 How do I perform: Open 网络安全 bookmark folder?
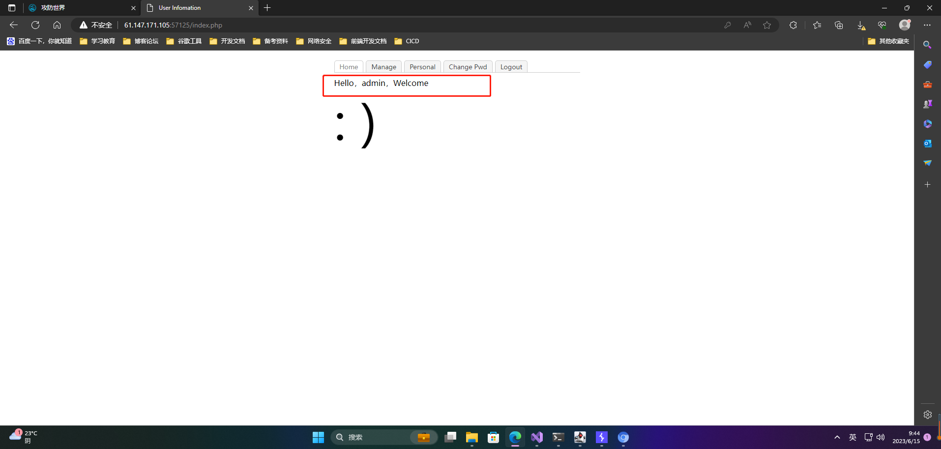(314, 41)
